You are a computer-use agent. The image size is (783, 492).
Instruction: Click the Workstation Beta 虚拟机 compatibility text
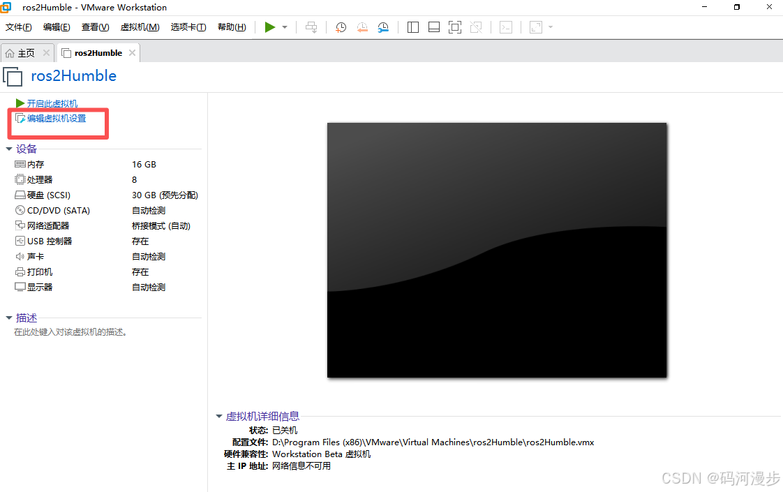click(322, 454)
